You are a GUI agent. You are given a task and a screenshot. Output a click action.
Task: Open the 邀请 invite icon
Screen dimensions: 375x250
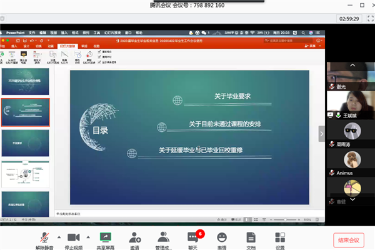pos(135,237)
